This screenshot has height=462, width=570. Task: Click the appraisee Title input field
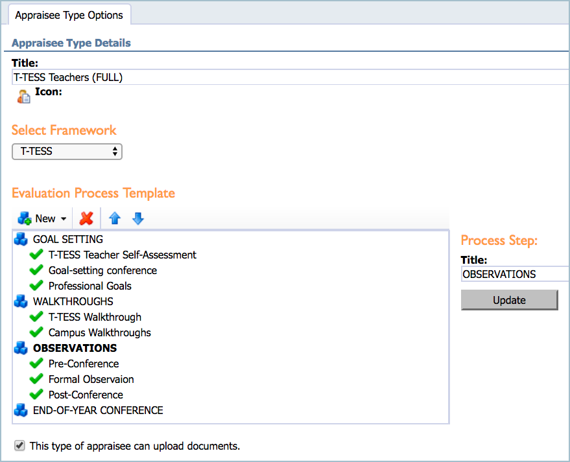(x=290, y=77)
